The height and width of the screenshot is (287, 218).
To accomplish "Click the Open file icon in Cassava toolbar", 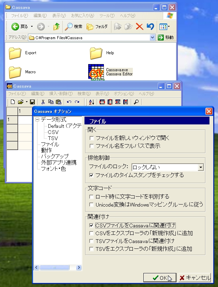I will pos(21,102).
